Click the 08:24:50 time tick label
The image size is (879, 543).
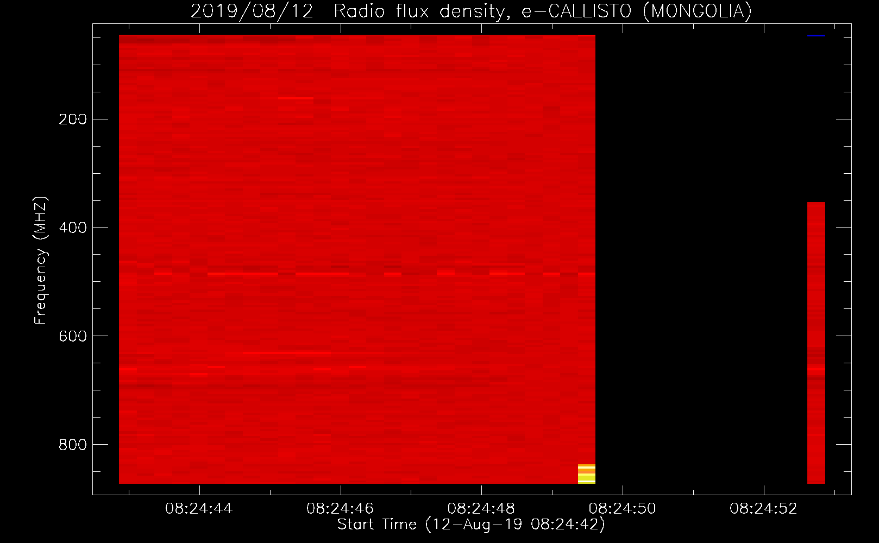point(623,509)
